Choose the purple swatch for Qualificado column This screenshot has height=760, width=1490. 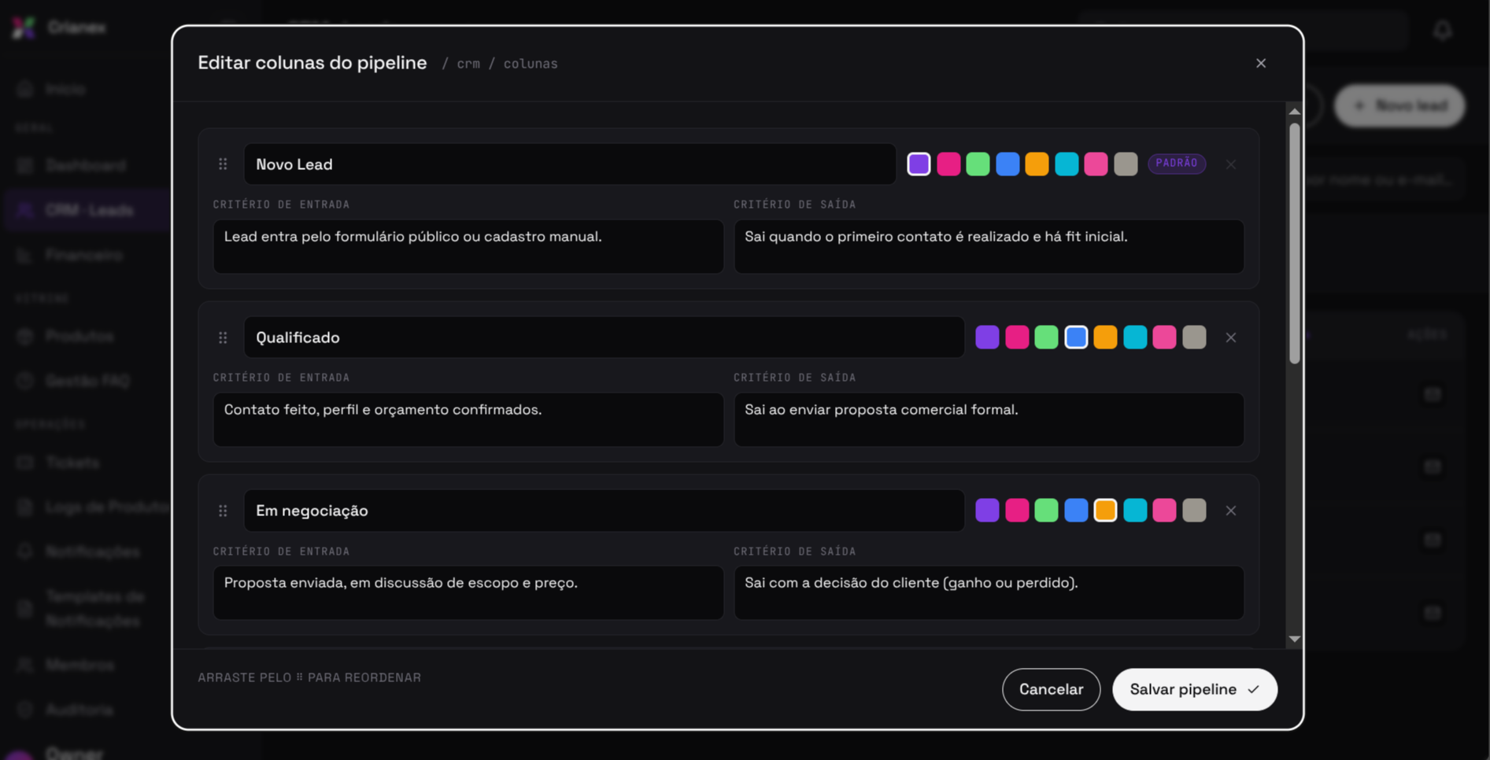pyautogui.click(x=987, y=337)
